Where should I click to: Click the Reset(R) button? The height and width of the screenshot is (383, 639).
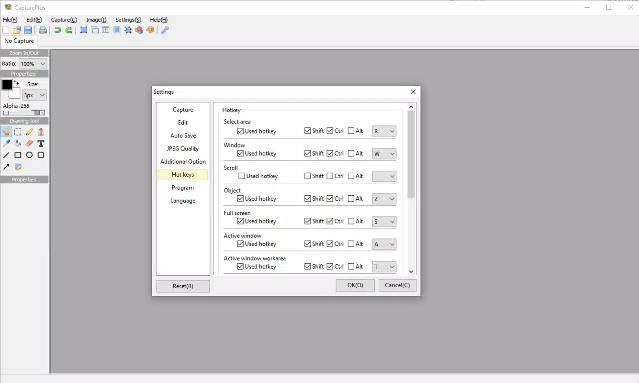point(183,286)
